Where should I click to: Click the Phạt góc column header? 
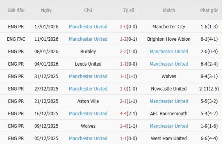click(209, 10)
